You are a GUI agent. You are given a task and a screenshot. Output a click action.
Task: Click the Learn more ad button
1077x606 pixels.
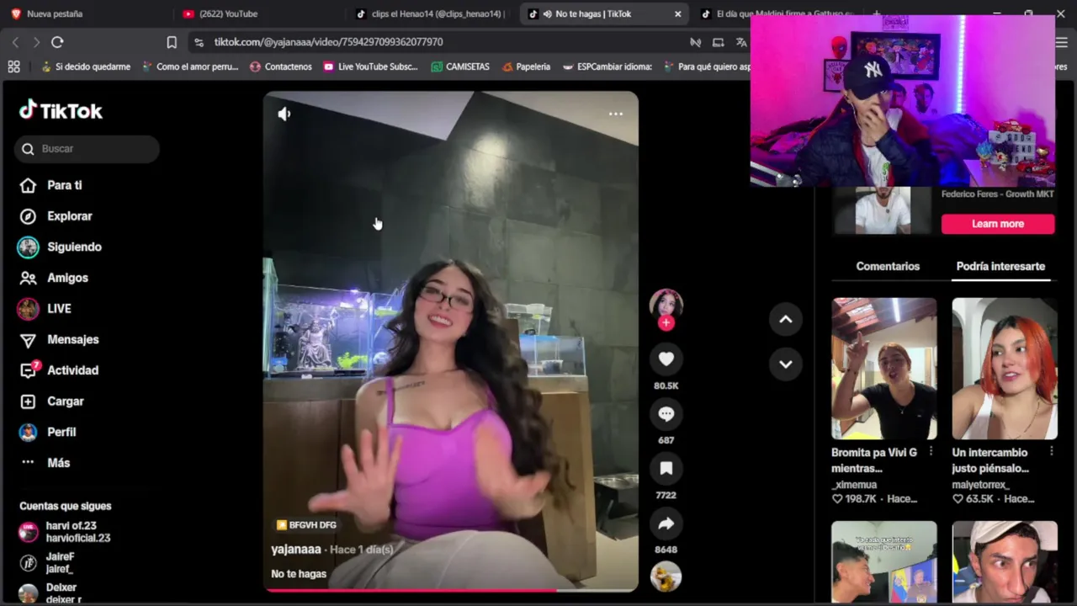(998, 224)
